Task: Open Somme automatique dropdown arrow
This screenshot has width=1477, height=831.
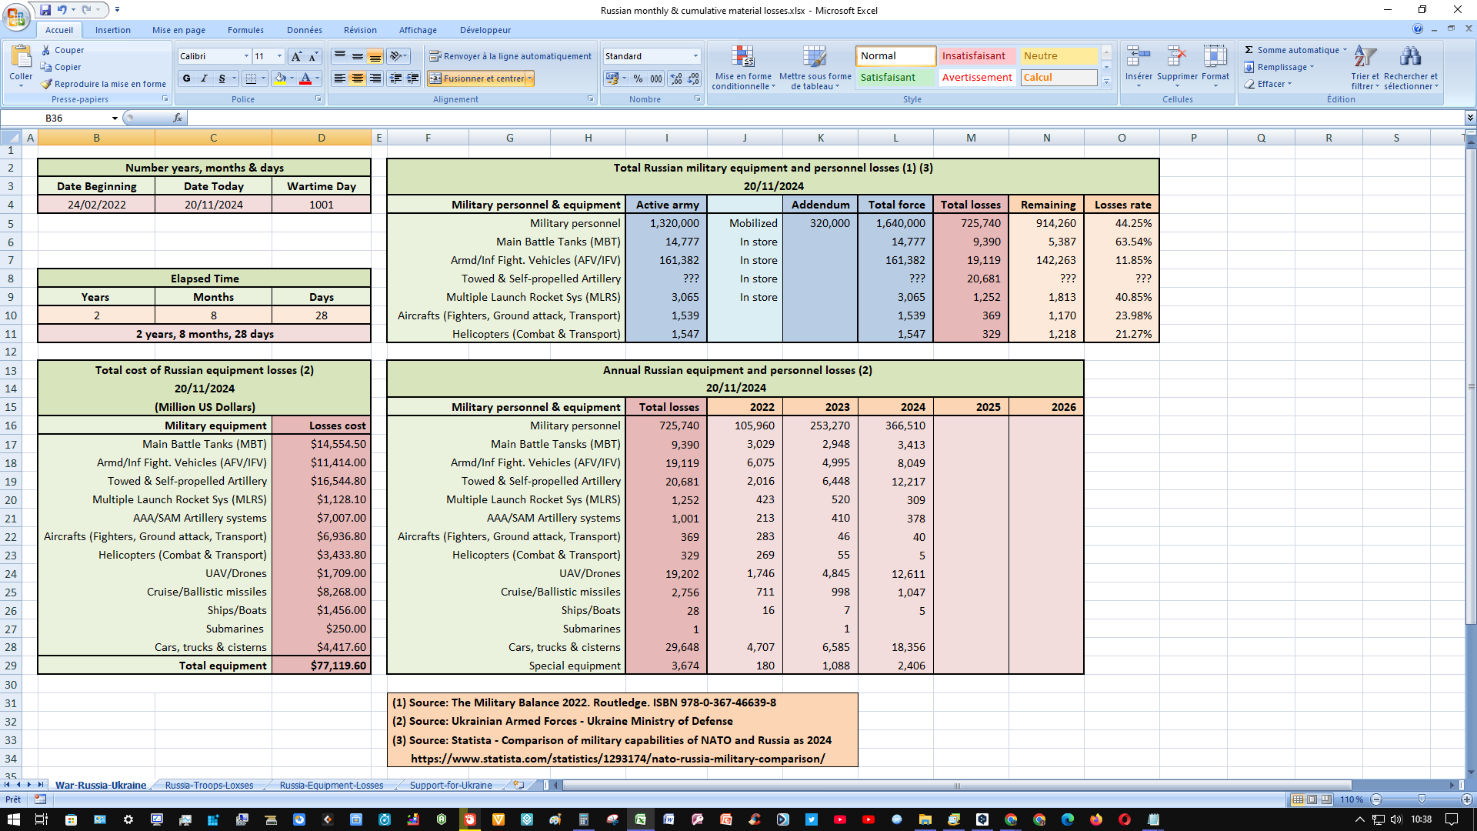Action: 1345,50
